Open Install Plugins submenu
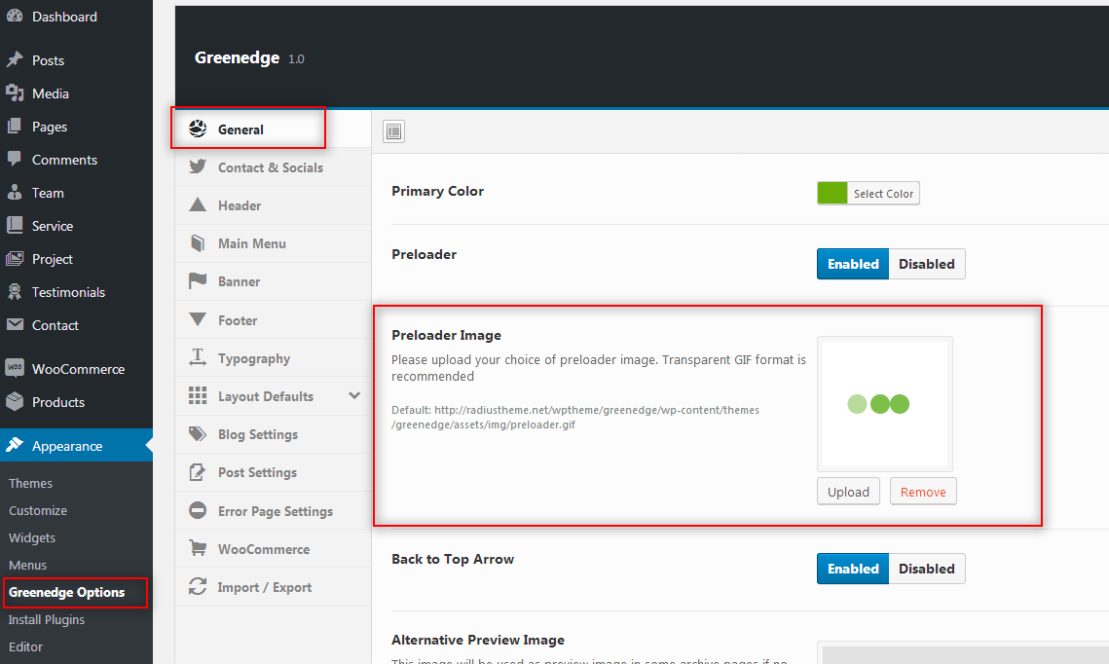The image size is (1109, 664). click(46, 619)
